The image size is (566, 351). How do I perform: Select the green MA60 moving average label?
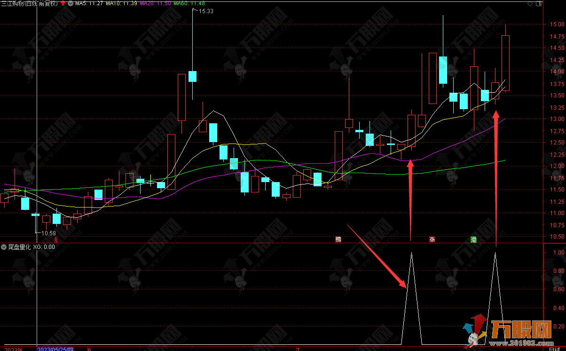(189, 4)
